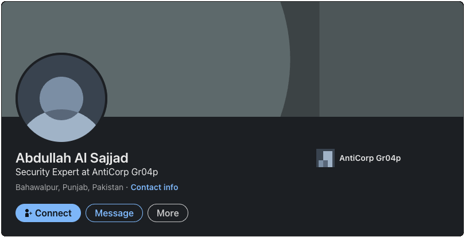Click the head silhouette in the avatar

(x=61, y=98)
